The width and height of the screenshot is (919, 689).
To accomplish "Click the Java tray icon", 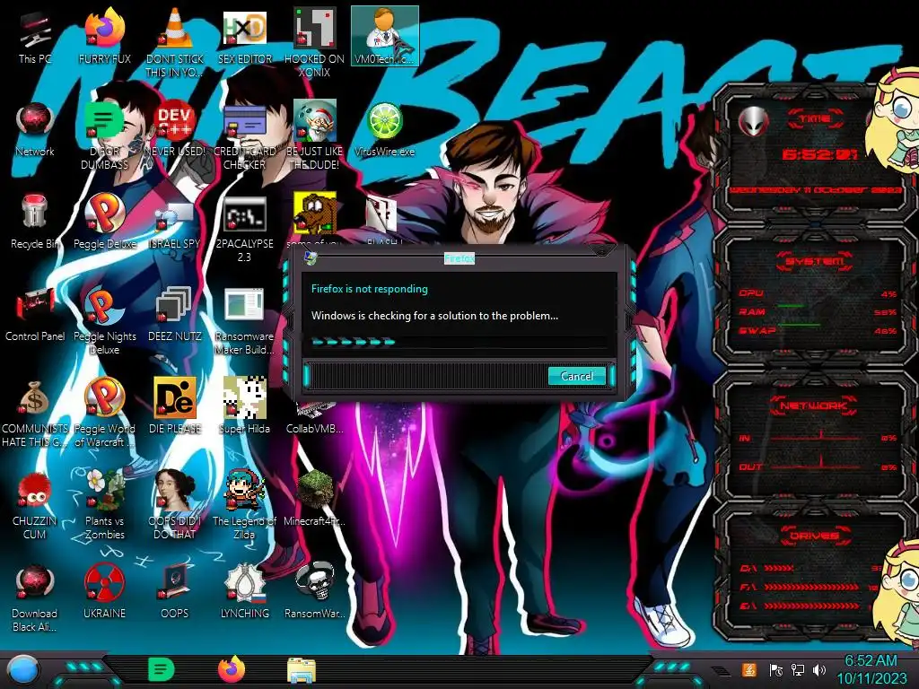I will tap(749, 669).
